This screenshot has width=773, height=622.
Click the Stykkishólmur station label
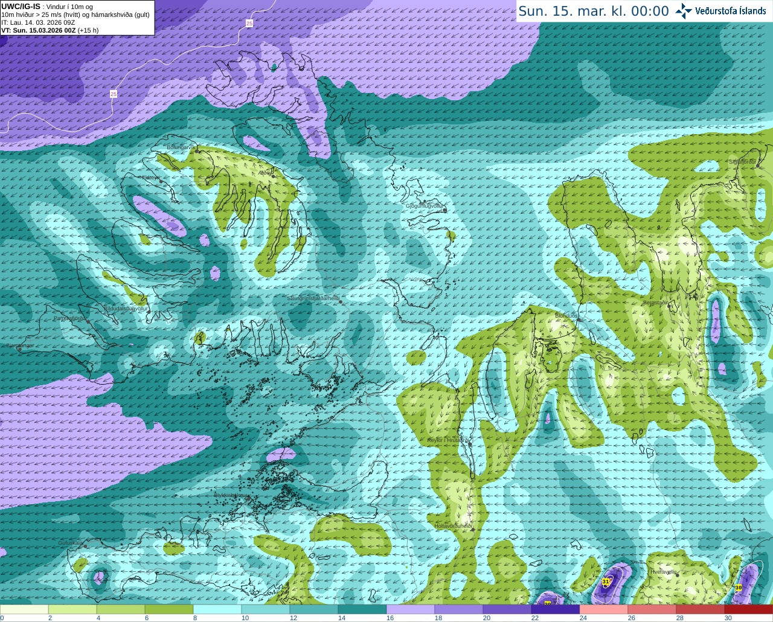pos(231,495)
